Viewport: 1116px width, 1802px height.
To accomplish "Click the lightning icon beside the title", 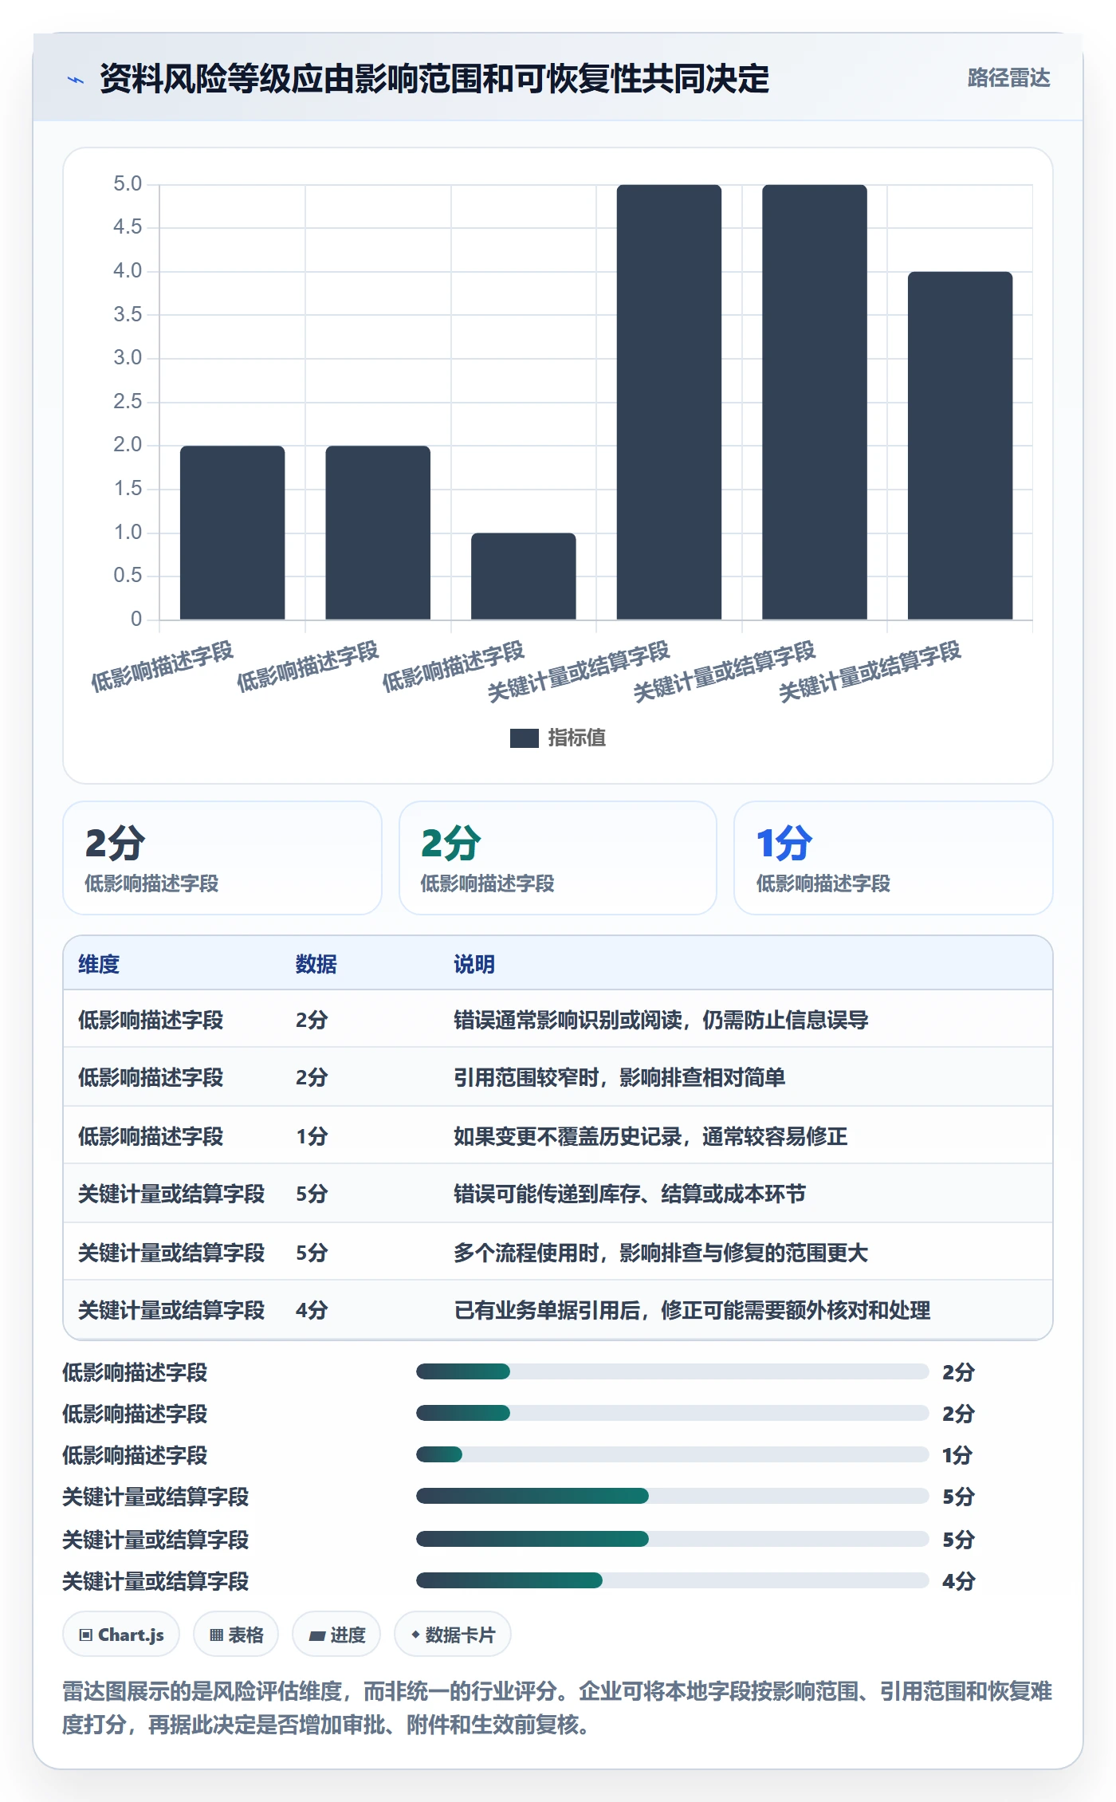I will [76, 79].
